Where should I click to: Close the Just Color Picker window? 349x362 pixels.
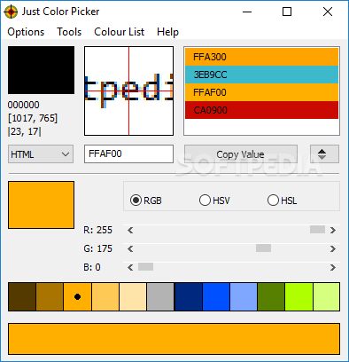coord(328,12)
